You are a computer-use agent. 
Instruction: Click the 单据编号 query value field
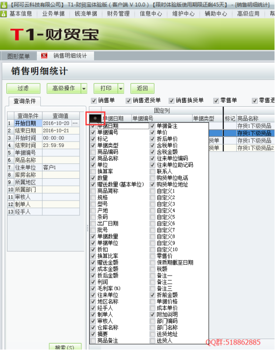pyautogui.click(x=61, y=153)
